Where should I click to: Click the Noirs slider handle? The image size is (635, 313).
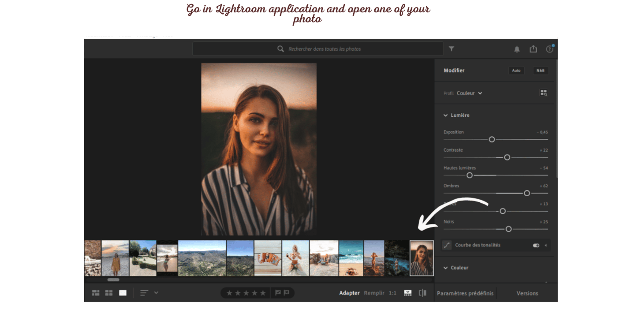pos(508,229)
